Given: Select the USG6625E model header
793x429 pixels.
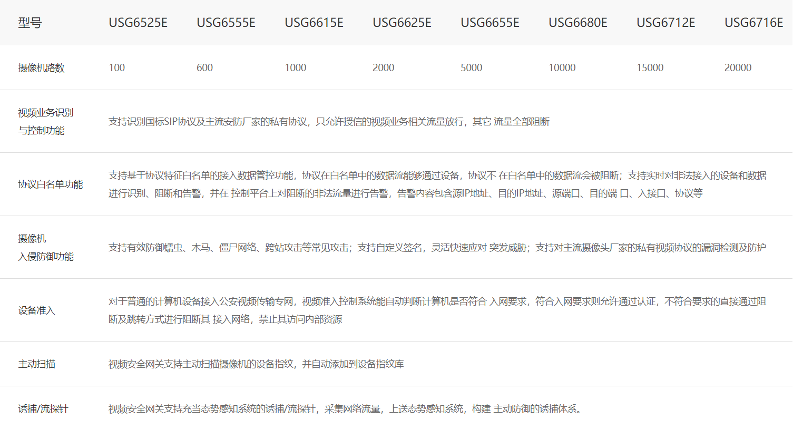Looking at the screenshot, I should (x=402, y=23).
